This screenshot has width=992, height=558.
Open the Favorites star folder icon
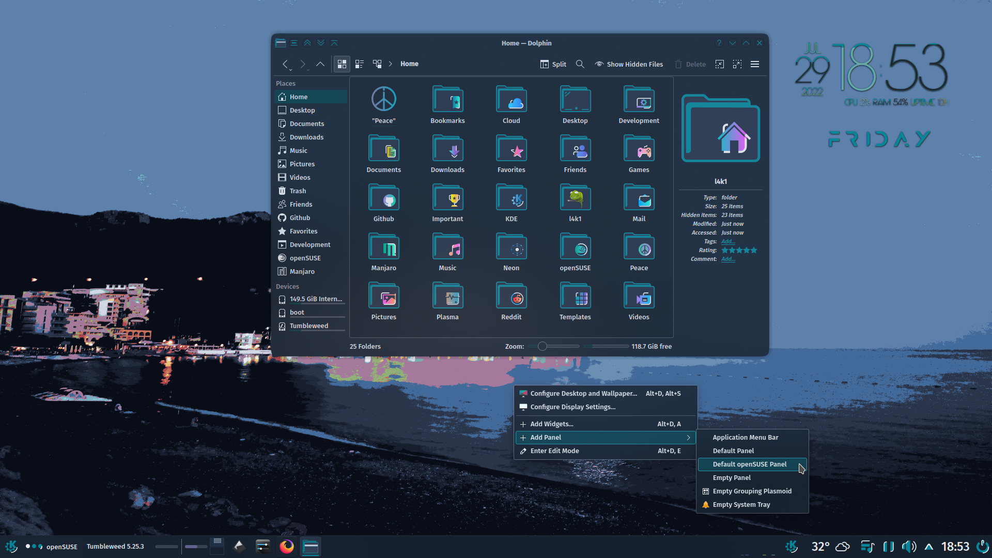(511, 149)
